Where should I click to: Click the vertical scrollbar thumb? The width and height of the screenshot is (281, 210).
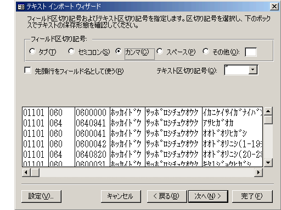pyautogui.click(x=268, y=120)
